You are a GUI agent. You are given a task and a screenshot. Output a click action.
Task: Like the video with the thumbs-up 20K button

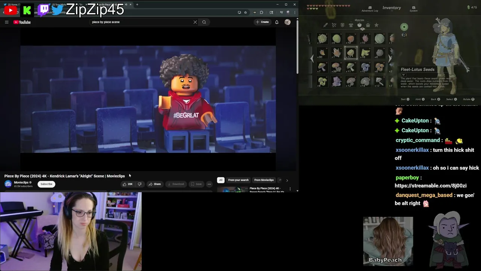point(127,184)
